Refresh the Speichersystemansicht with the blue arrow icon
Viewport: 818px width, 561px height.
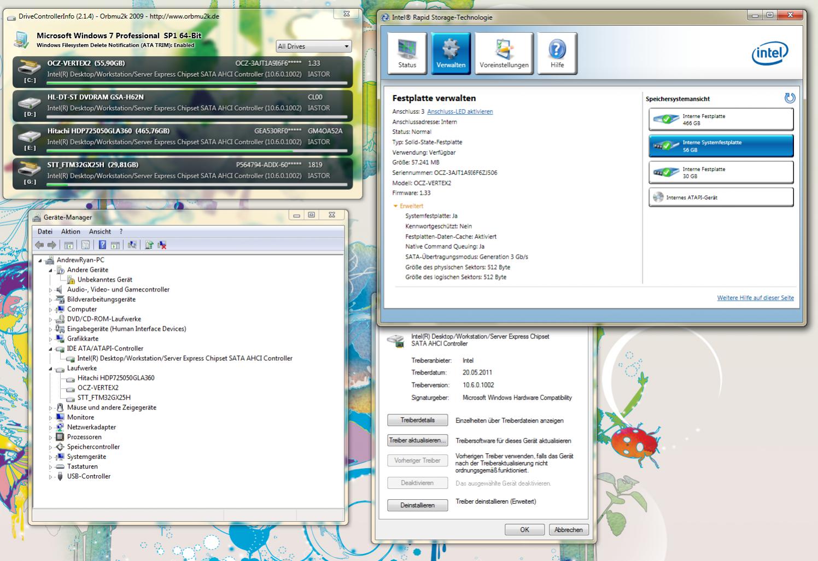(x=790, y=98)
